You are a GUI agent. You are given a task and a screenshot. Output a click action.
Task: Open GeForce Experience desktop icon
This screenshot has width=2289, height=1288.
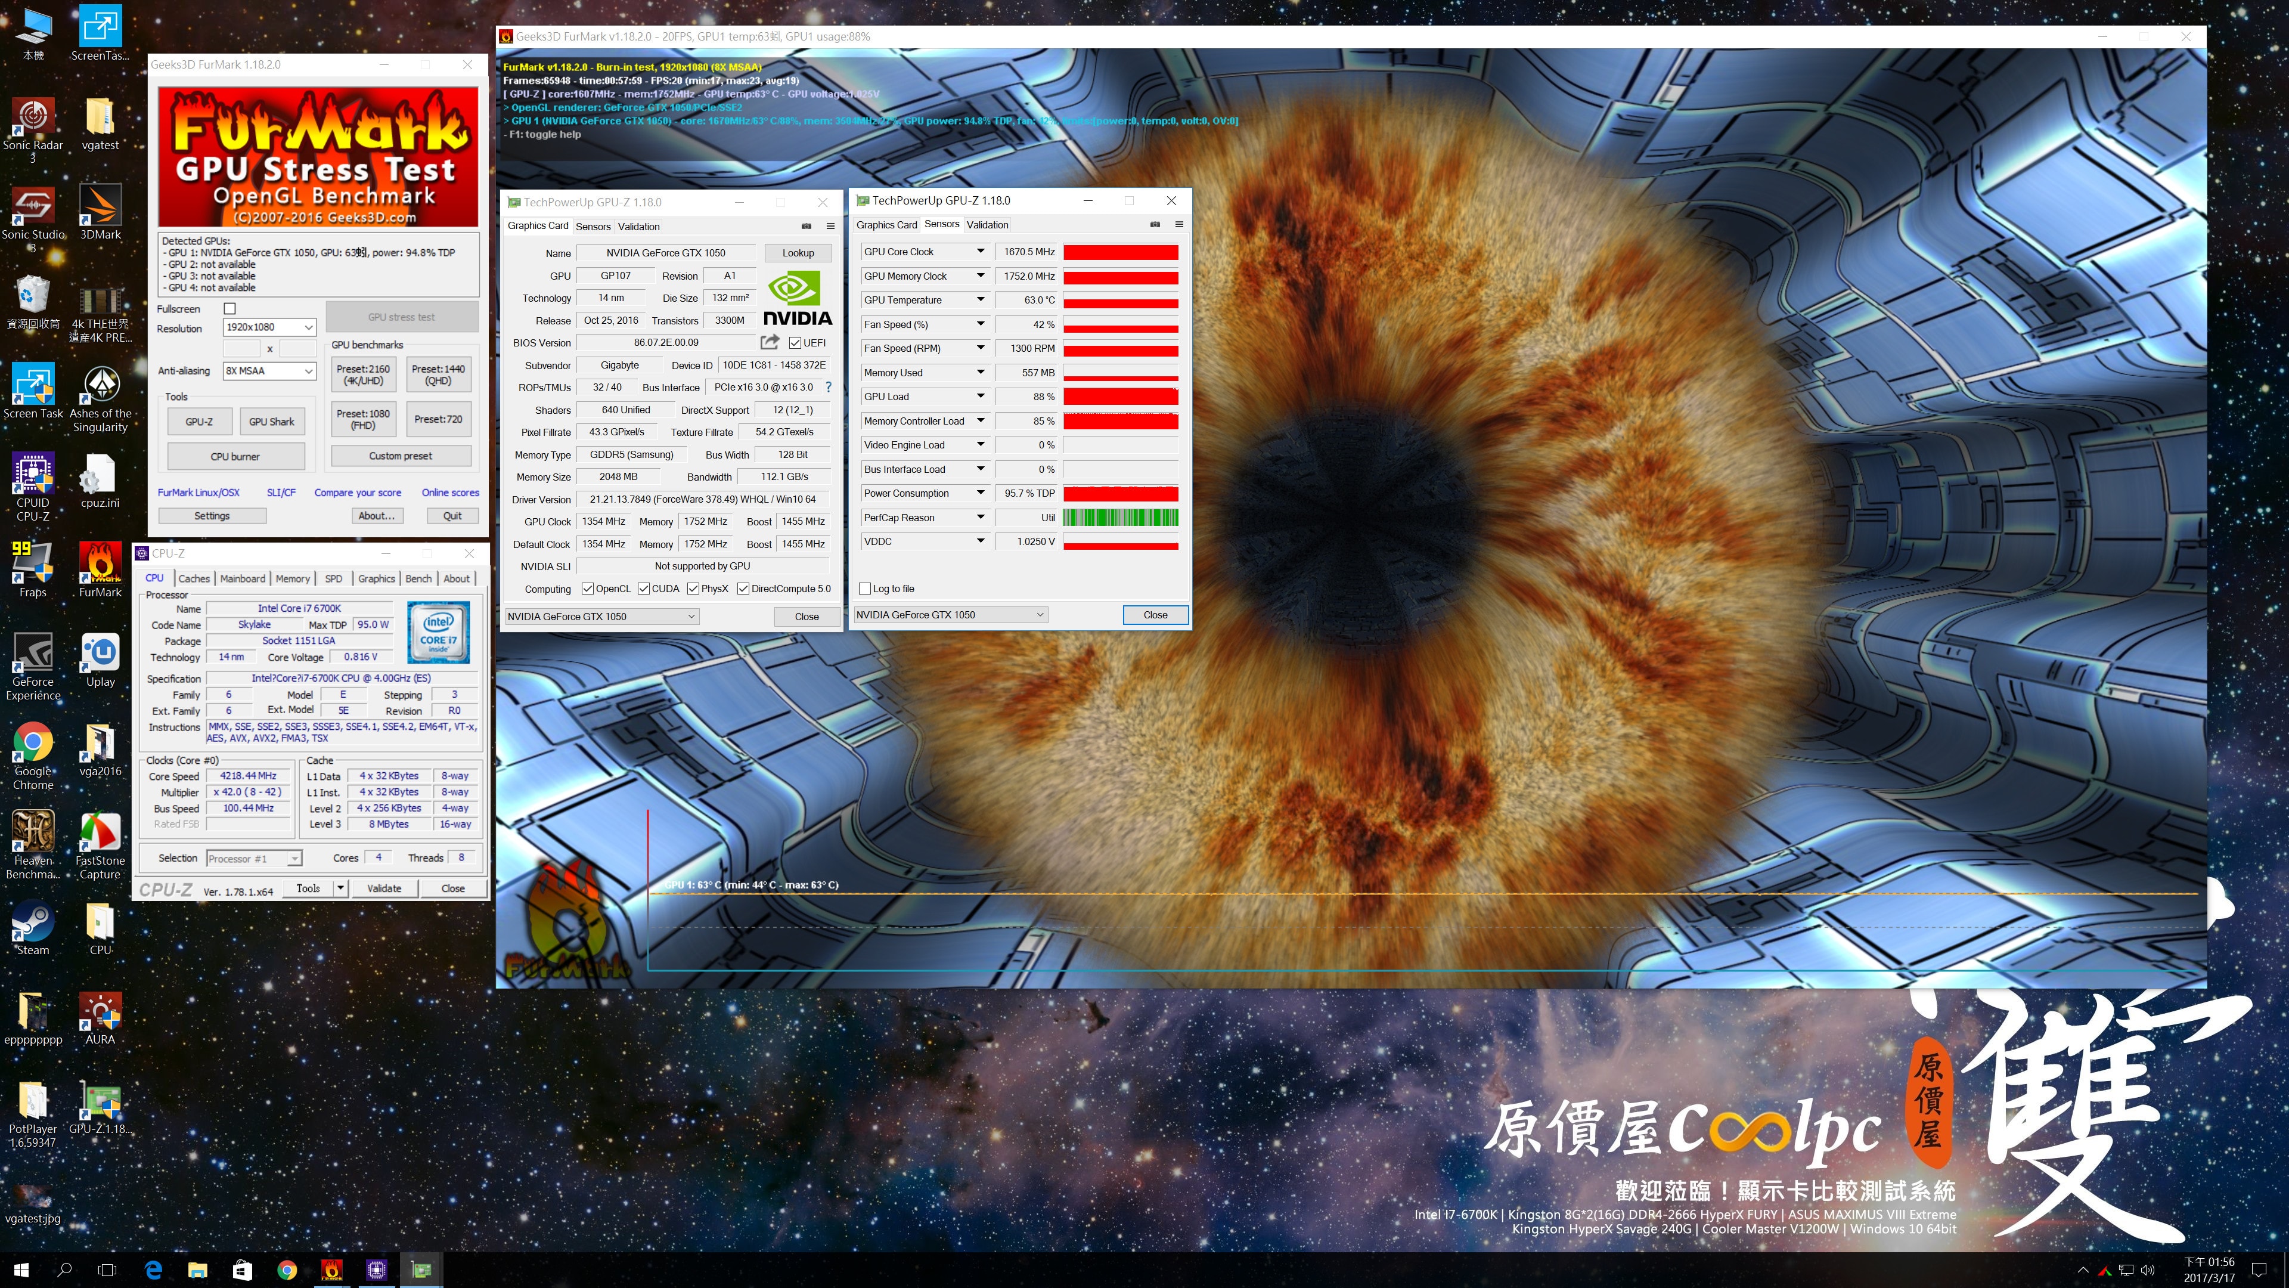[x=33, y=666]
